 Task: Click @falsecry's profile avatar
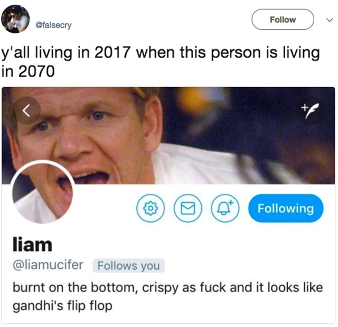point(15,19)
